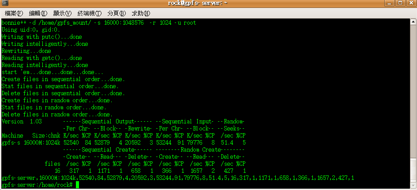Click the bonnie++ command line text
417x190 pixels.
click(99, 23)
